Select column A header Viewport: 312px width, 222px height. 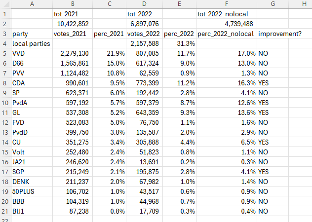(32, 4)
